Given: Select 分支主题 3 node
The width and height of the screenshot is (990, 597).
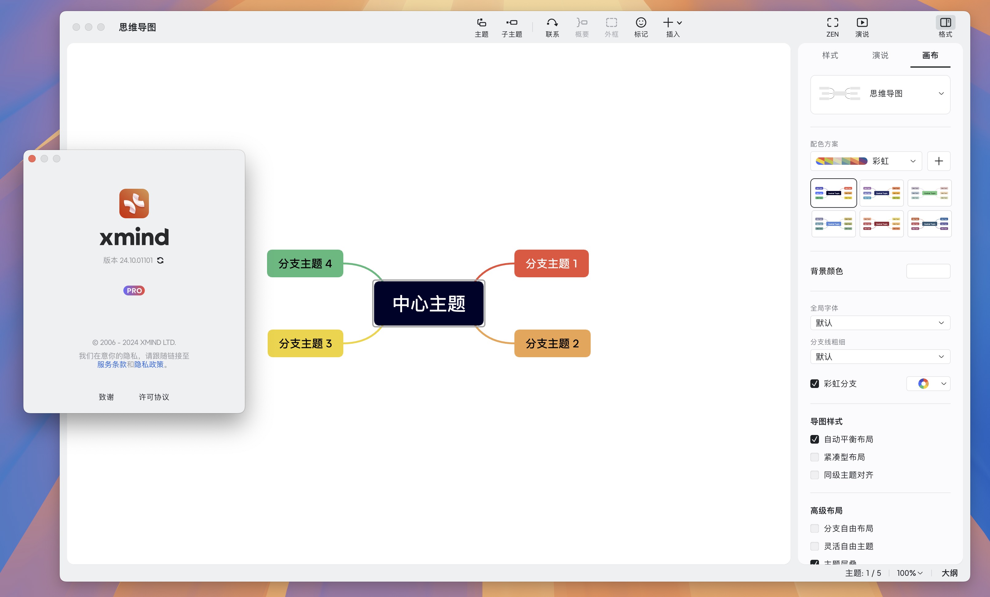Looking at the screenshot, I should pos(305,344).
